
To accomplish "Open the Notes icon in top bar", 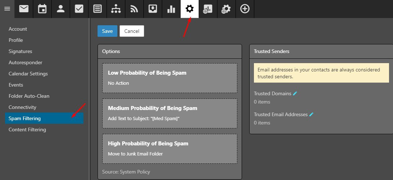I will click(98, 9).
